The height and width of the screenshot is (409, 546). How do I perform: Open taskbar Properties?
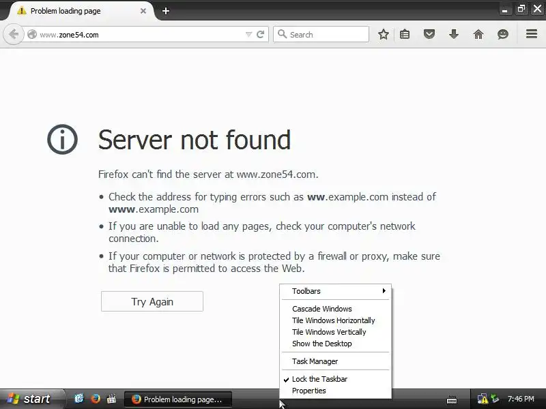pyautogui.click(x=336, y=391)
